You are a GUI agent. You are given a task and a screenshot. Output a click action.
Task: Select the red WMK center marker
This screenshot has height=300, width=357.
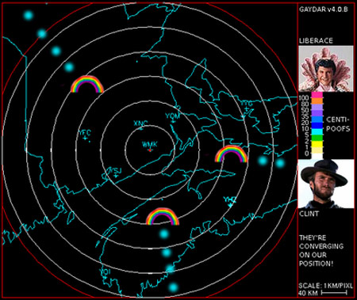[150, 150]
